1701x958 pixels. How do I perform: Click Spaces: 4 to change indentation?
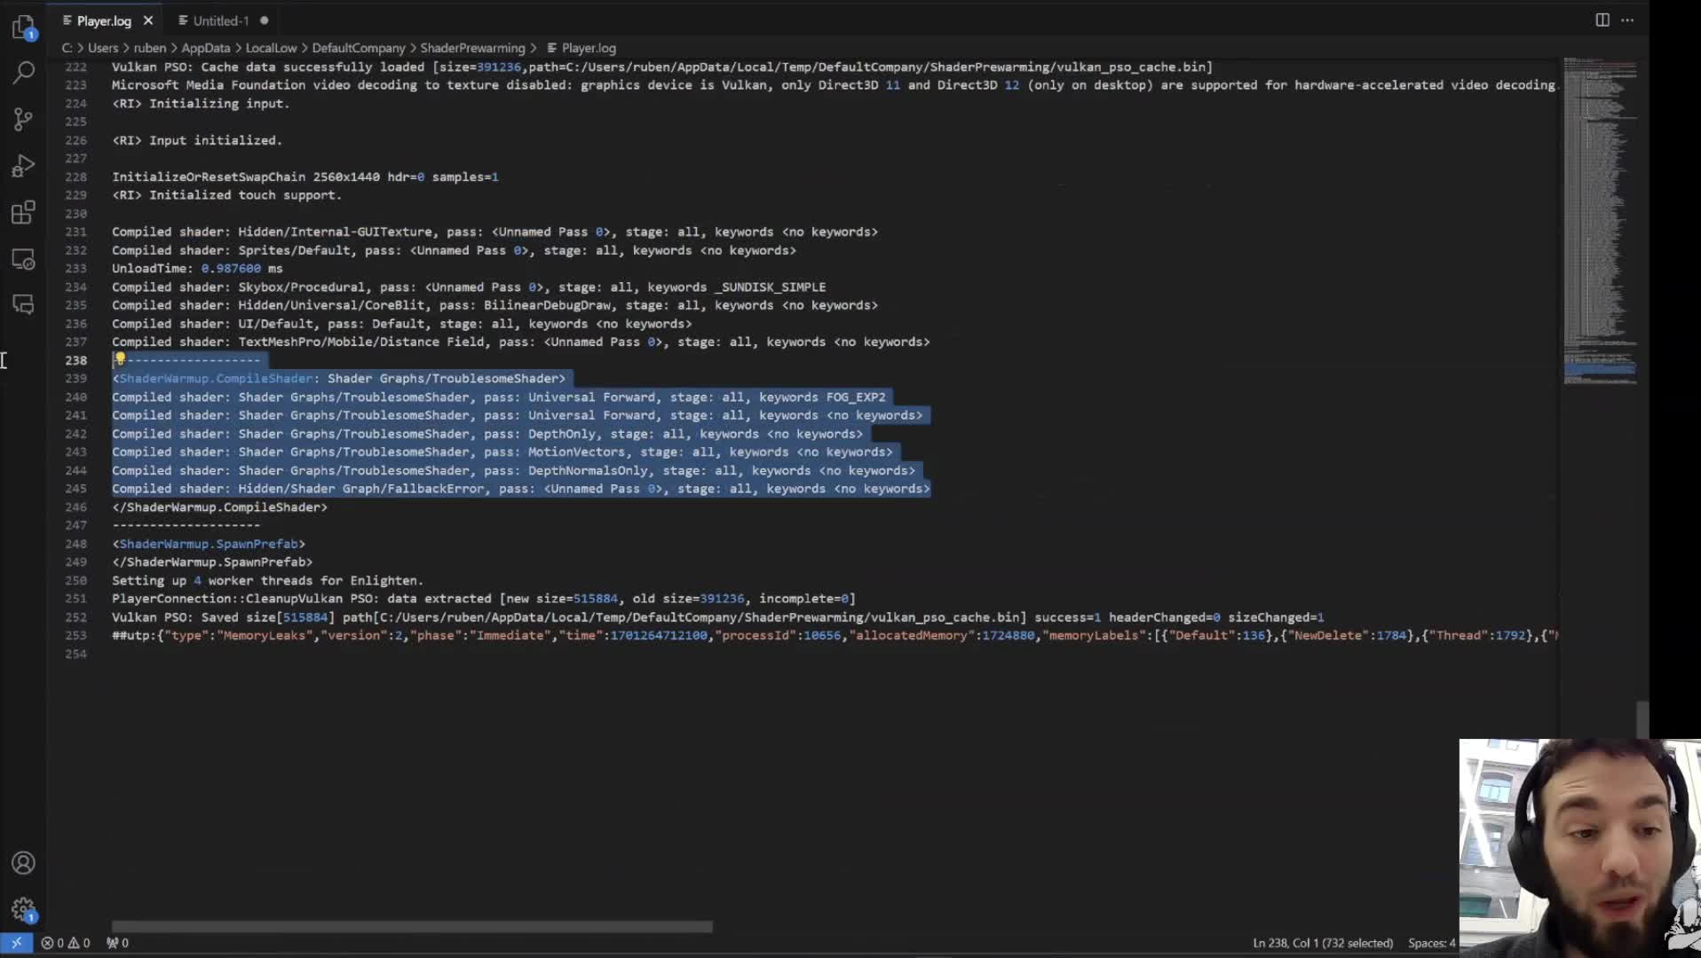[x=1430, y=943]
